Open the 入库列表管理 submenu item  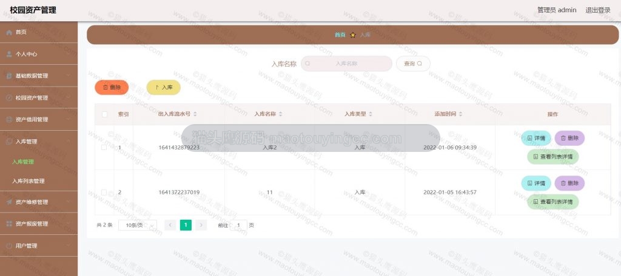29,181
